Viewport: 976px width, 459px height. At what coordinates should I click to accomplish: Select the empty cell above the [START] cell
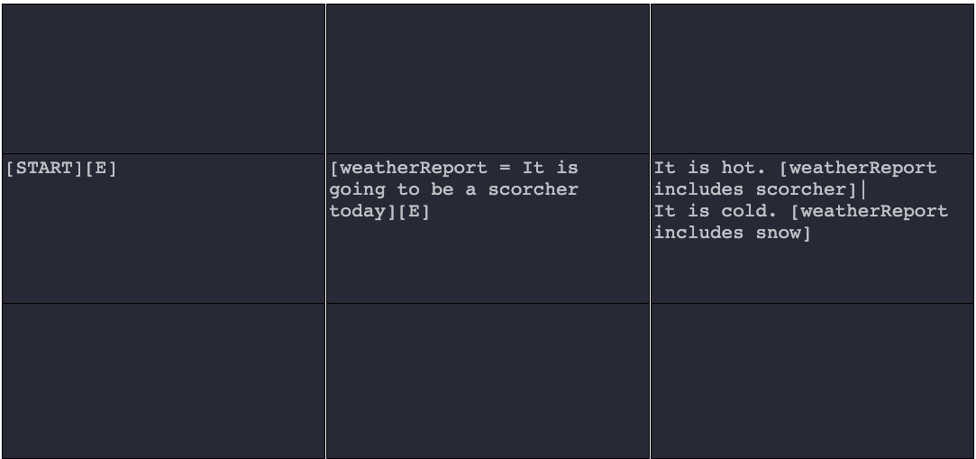point(164,79)
